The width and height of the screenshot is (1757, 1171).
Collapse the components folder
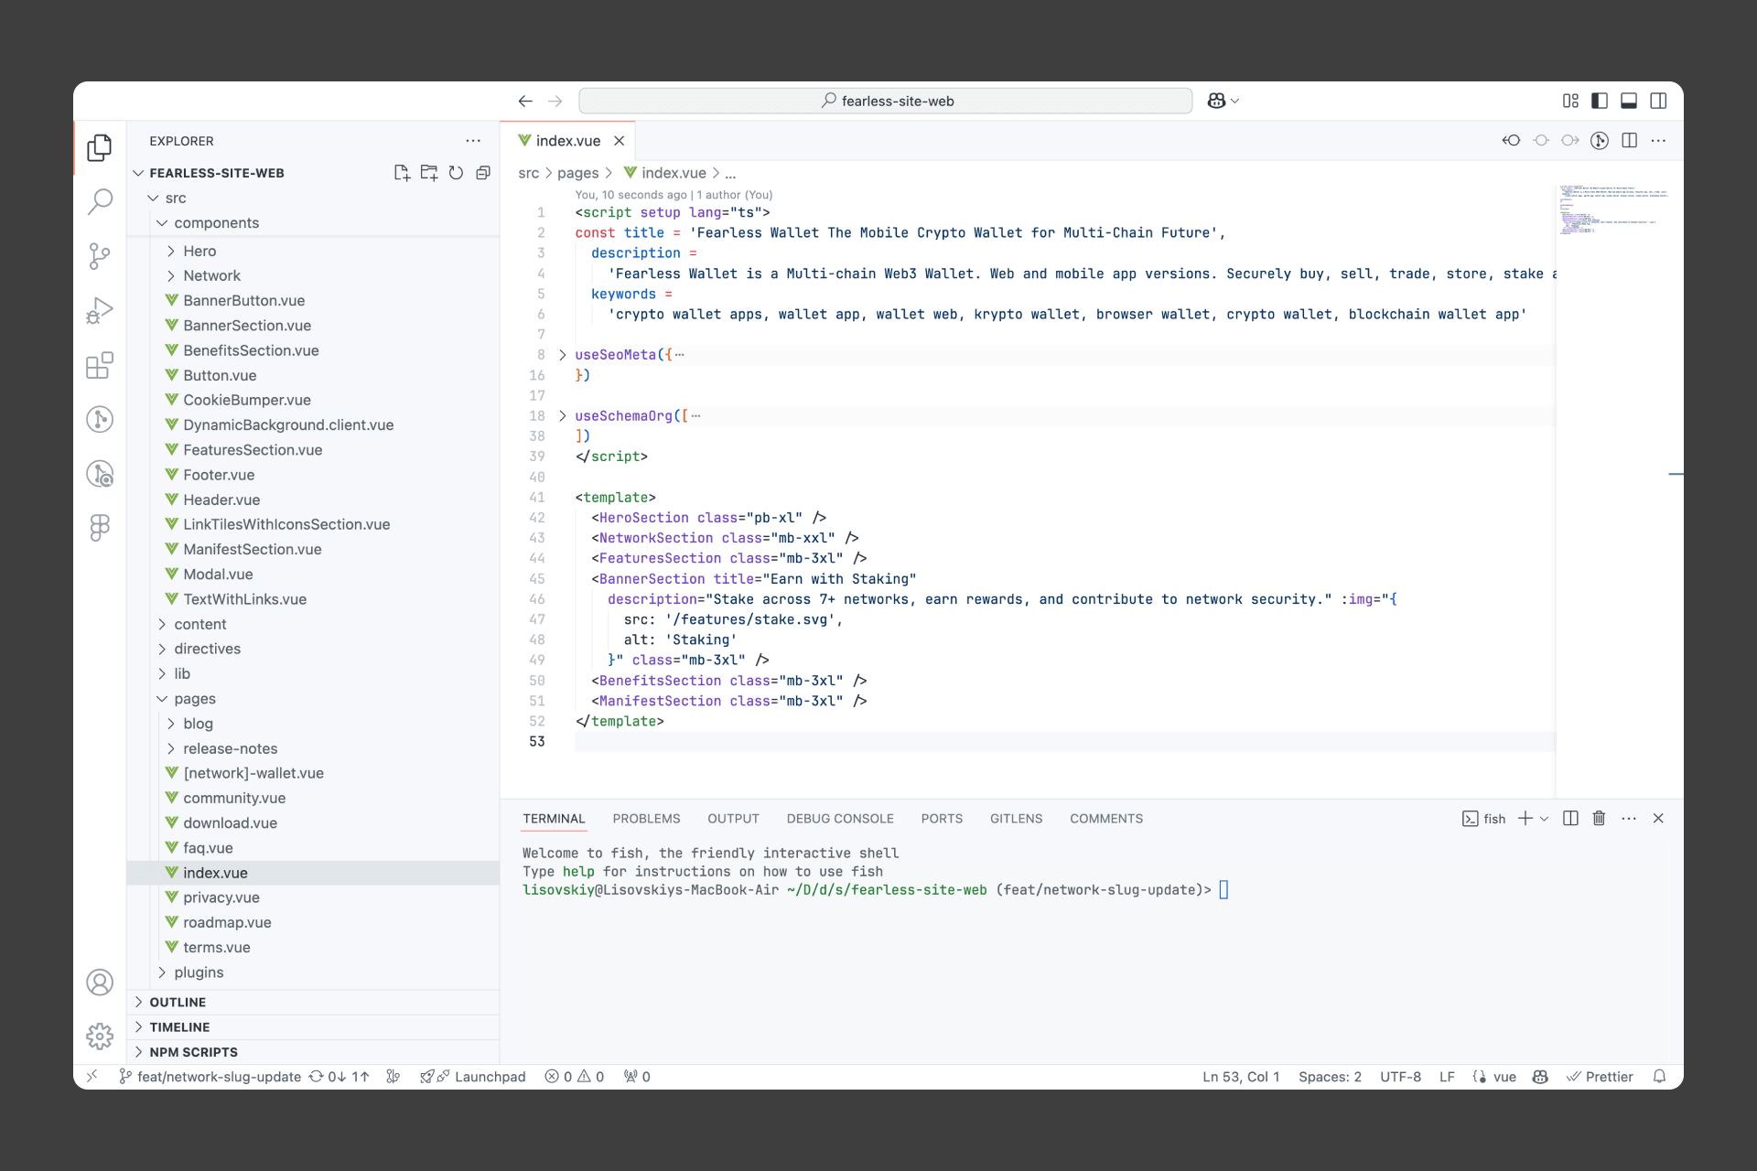click(313, 223)
